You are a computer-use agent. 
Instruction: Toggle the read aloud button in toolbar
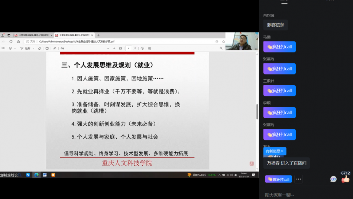pos(55,49)
